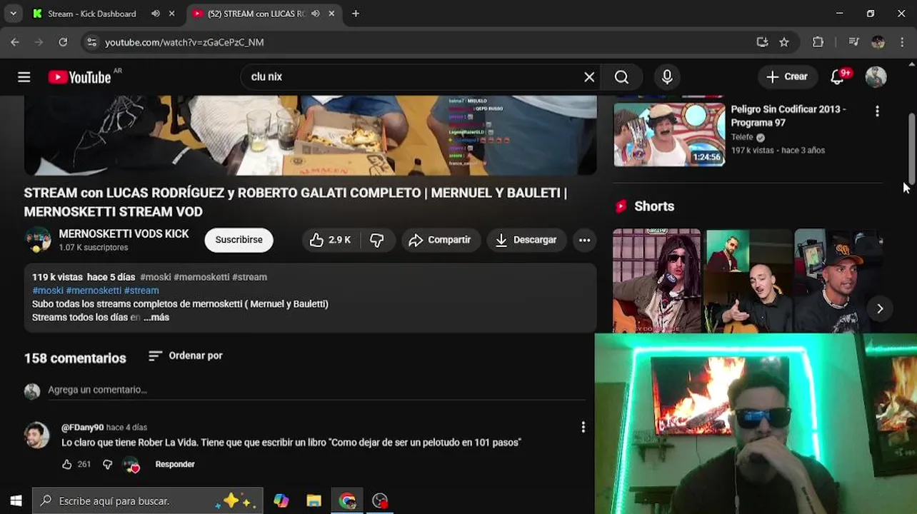
Task: Download the video with Descargar
Action: point(526,240)
